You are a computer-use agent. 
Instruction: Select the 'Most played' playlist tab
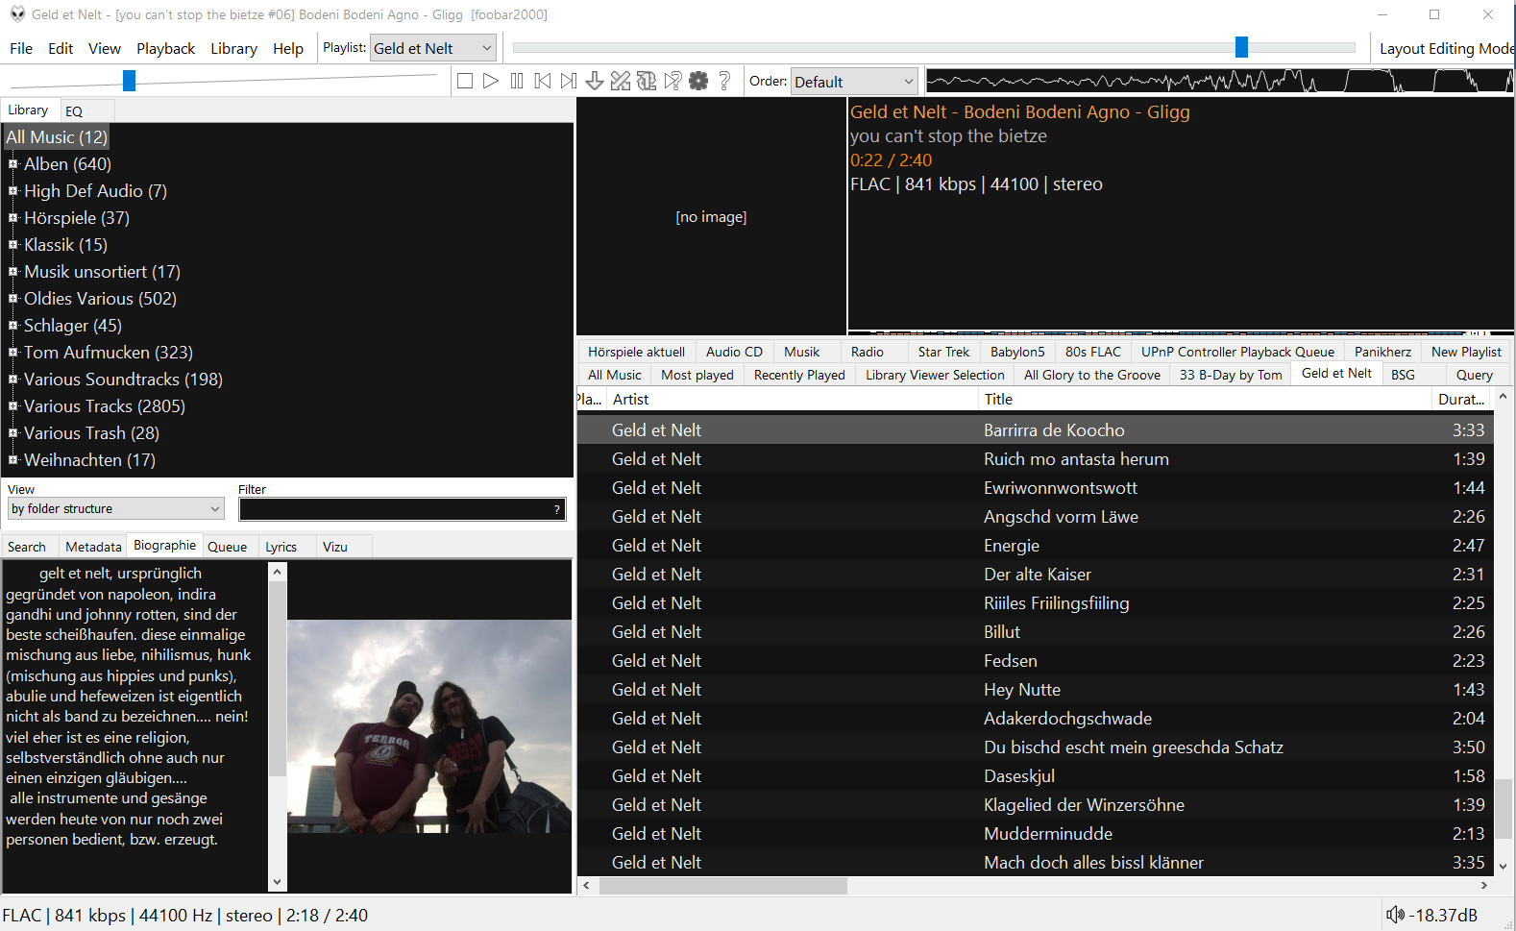pos(697,375)
